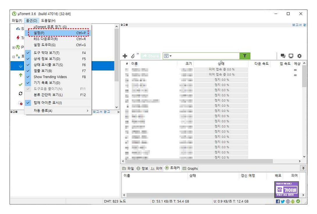Switch to the 정보 tab

coord(142,168)
